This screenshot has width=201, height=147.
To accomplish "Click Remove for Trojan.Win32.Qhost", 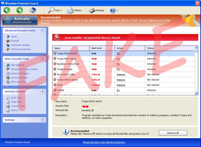I will coord(121,80).
